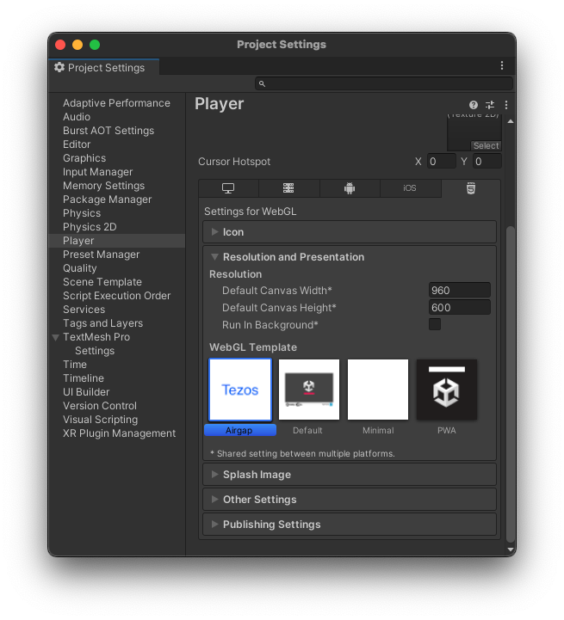Screen dimensions: 564x620
Task: Collapse the TextMesh Pro tree item
Action: click(x=56, y=337)
